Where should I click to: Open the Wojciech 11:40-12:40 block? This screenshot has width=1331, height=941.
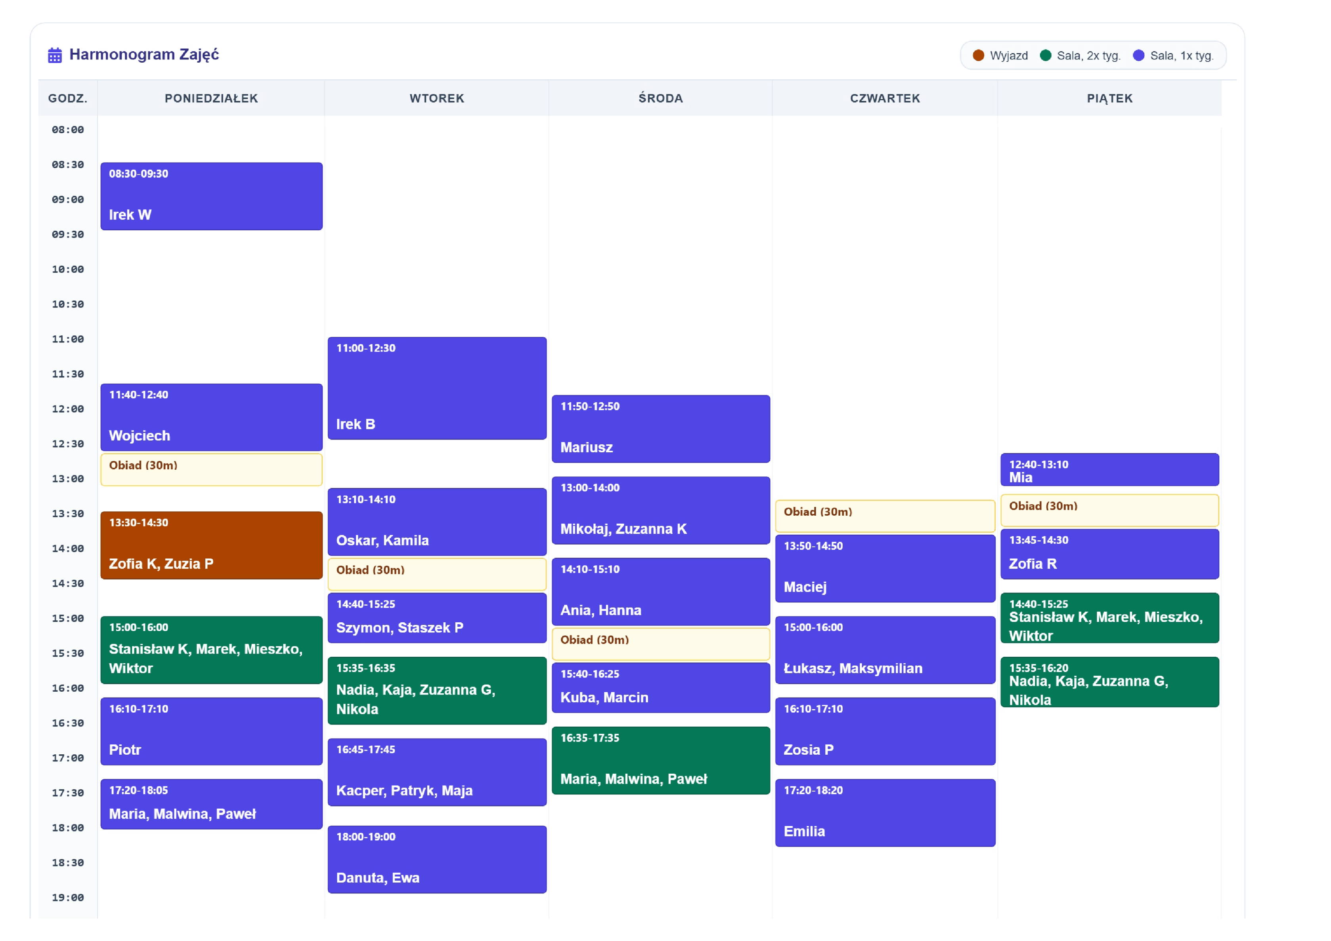[x=211, y=417]
